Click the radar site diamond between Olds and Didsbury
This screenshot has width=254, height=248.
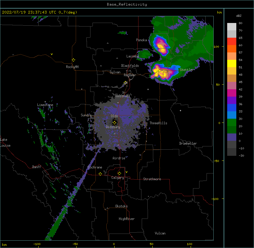tap(114, 123)
